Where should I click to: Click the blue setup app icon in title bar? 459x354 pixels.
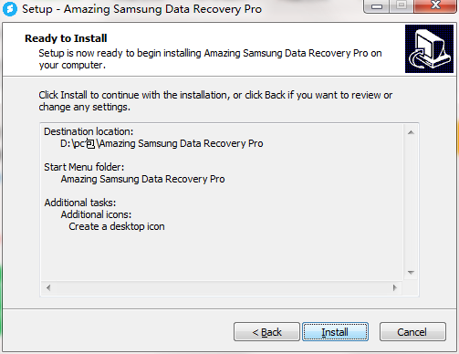10,9
